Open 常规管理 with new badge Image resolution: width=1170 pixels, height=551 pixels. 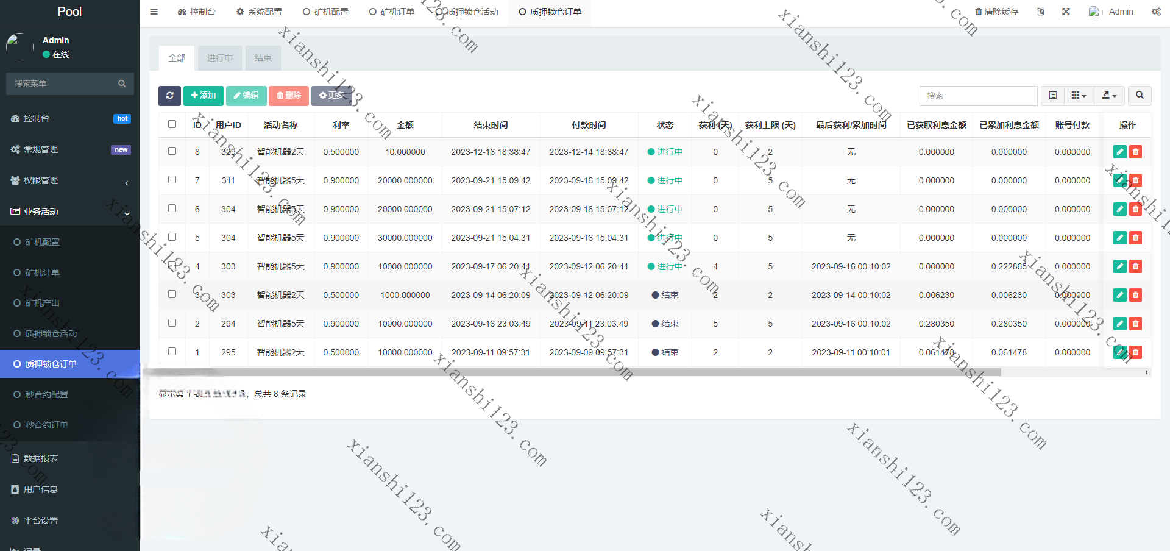(x=70, y=149)
